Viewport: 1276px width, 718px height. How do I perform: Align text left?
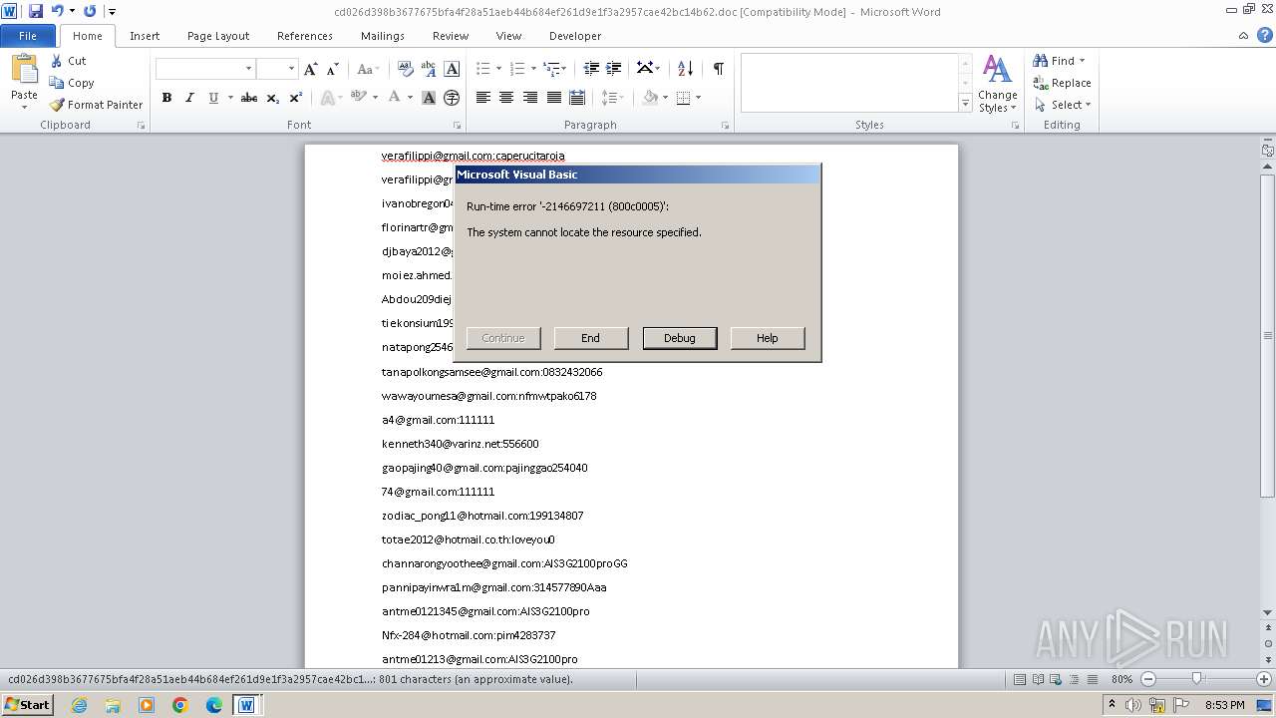(x=483, y=98)
